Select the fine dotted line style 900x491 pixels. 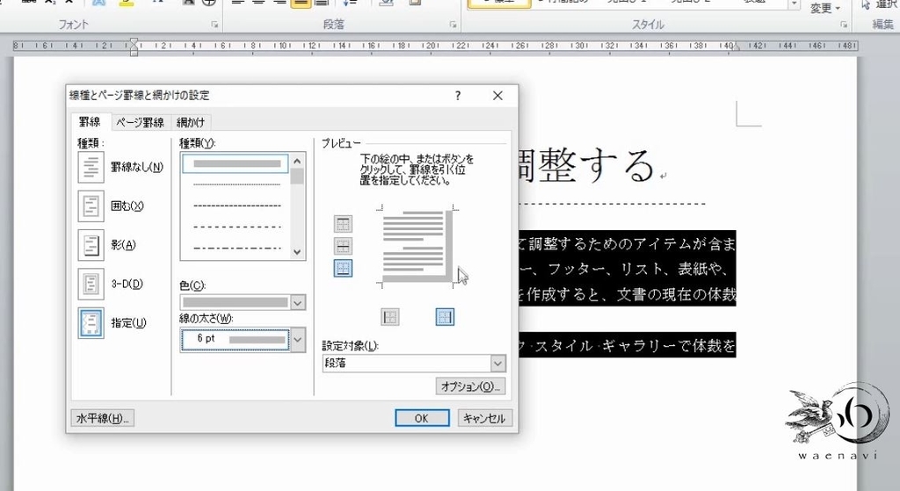236,184
